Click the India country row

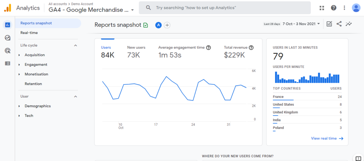click(x=307, y=120)
